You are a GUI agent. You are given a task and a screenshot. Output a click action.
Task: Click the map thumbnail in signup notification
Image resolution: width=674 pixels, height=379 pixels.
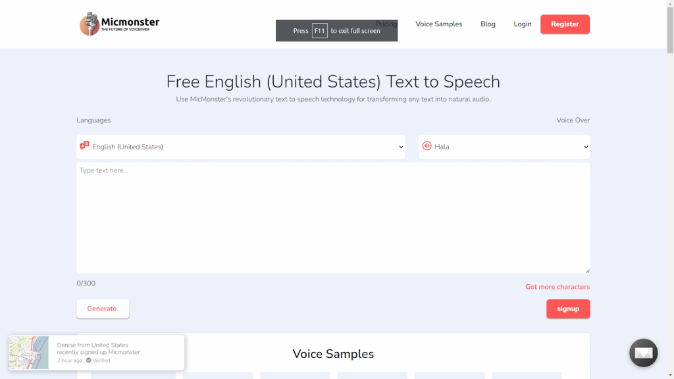click(x=29, y=353)
